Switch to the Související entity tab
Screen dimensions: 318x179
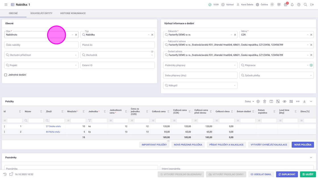click(41, 13)
